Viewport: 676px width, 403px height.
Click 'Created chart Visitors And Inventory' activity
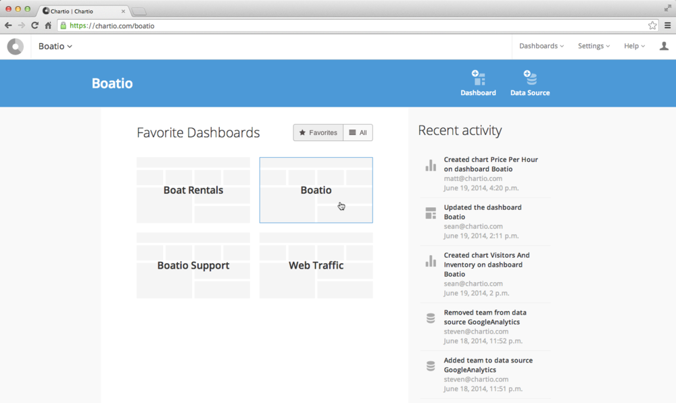[487, 265]
